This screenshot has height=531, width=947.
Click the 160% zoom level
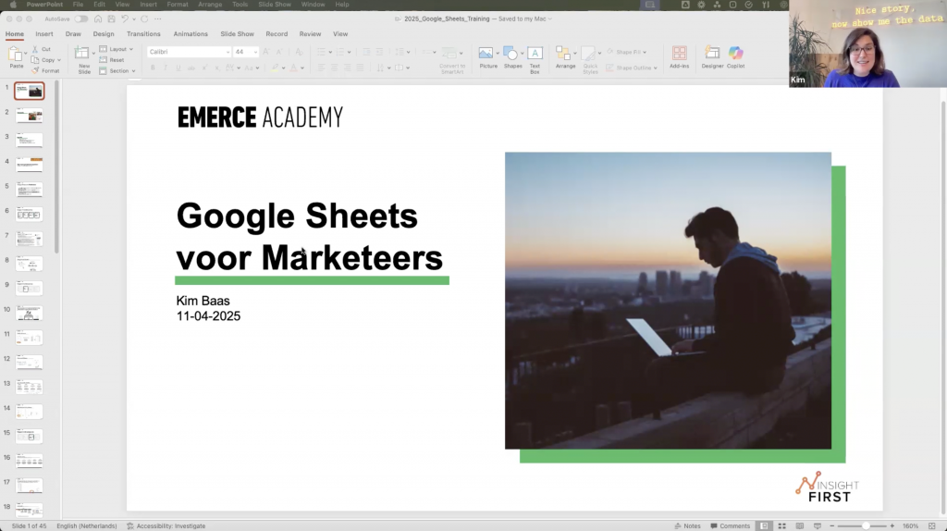[910, 526]
